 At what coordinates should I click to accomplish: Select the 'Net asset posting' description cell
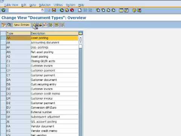pos(54,52)
